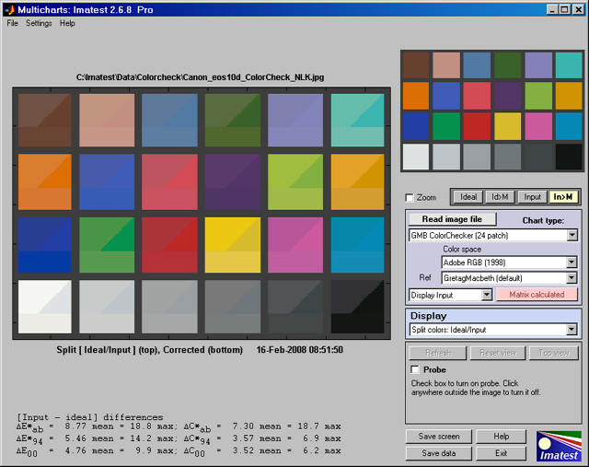Click the purple patch in main chart
Viewport: 589px width, 467px height.
[233, 182]
